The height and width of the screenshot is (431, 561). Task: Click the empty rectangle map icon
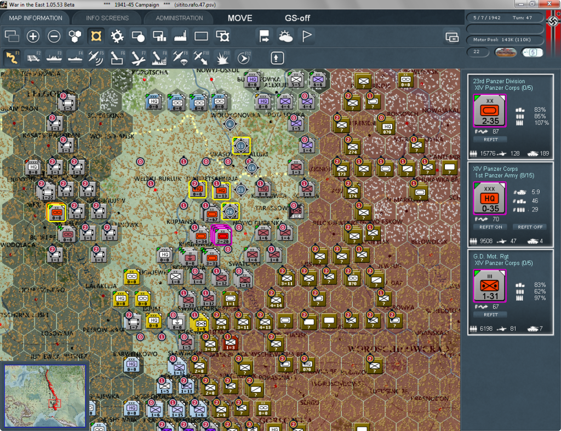click(x=201, y=36)
